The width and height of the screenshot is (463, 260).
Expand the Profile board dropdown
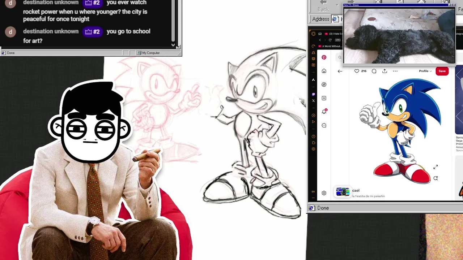pyautogui.click(x=425, y=71)
